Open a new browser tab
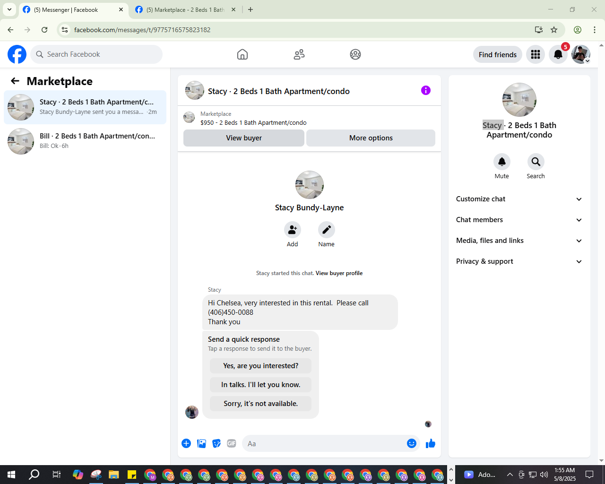 coord(251,9)
